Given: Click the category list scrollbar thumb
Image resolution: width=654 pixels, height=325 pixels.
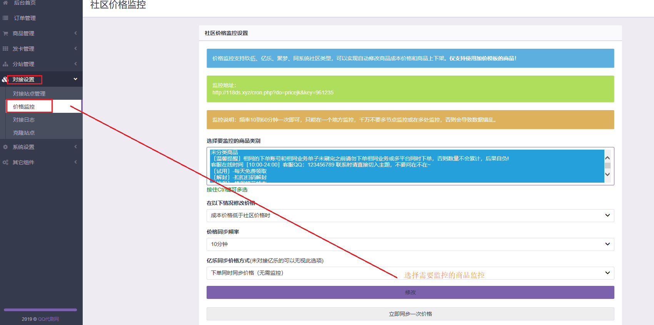Looking at the screenshot, I should [607, 166].
